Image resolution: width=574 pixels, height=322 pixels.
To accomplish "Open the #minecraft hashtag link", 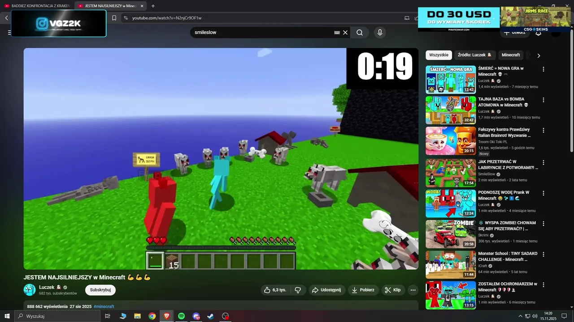I will (104, 306).
